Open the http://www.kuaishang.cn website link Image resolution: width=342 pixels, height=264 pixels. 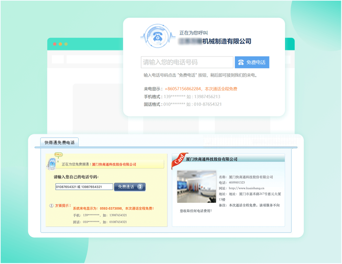[x=246, y=188]
